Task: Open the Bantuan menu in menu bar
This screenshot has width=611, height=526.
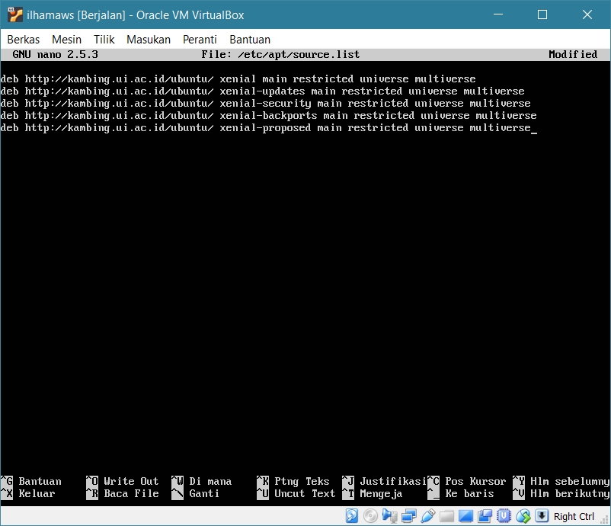Action: click(250, 40)
